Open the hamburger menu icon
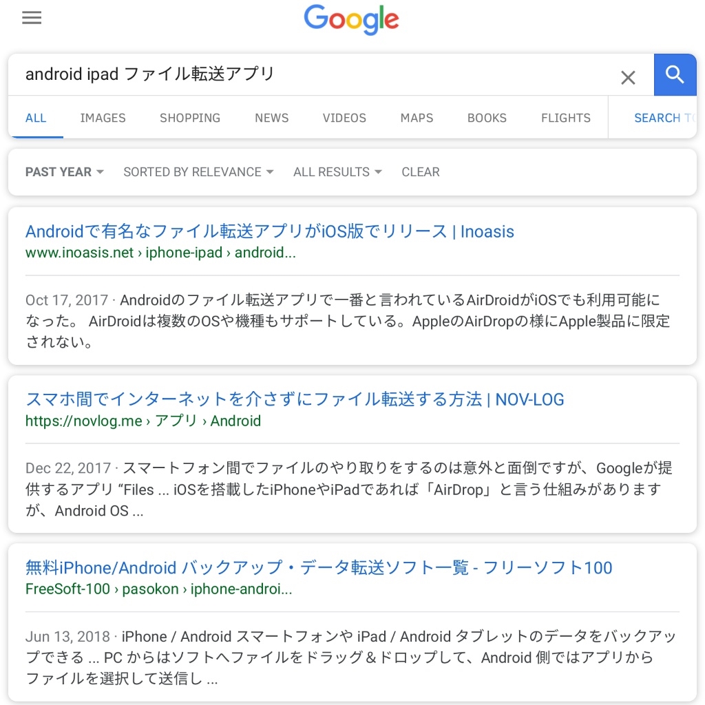Screen dimensions: 705x705 [x=32, y=18]
